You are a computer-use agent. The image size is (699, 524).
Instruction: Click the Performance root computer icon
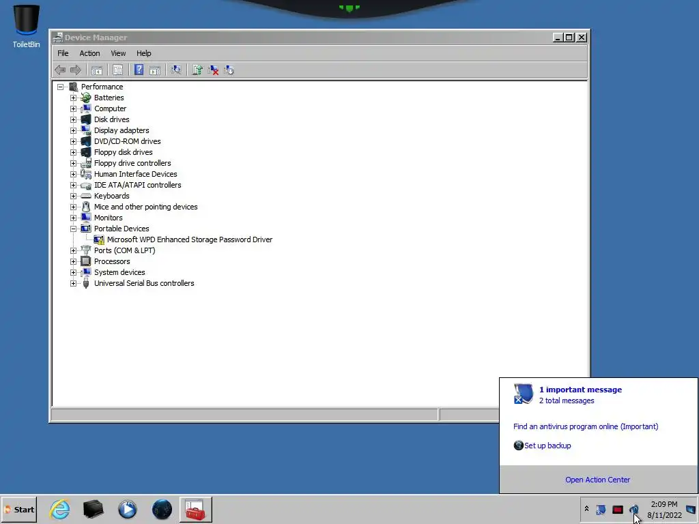tap(74, 87)
